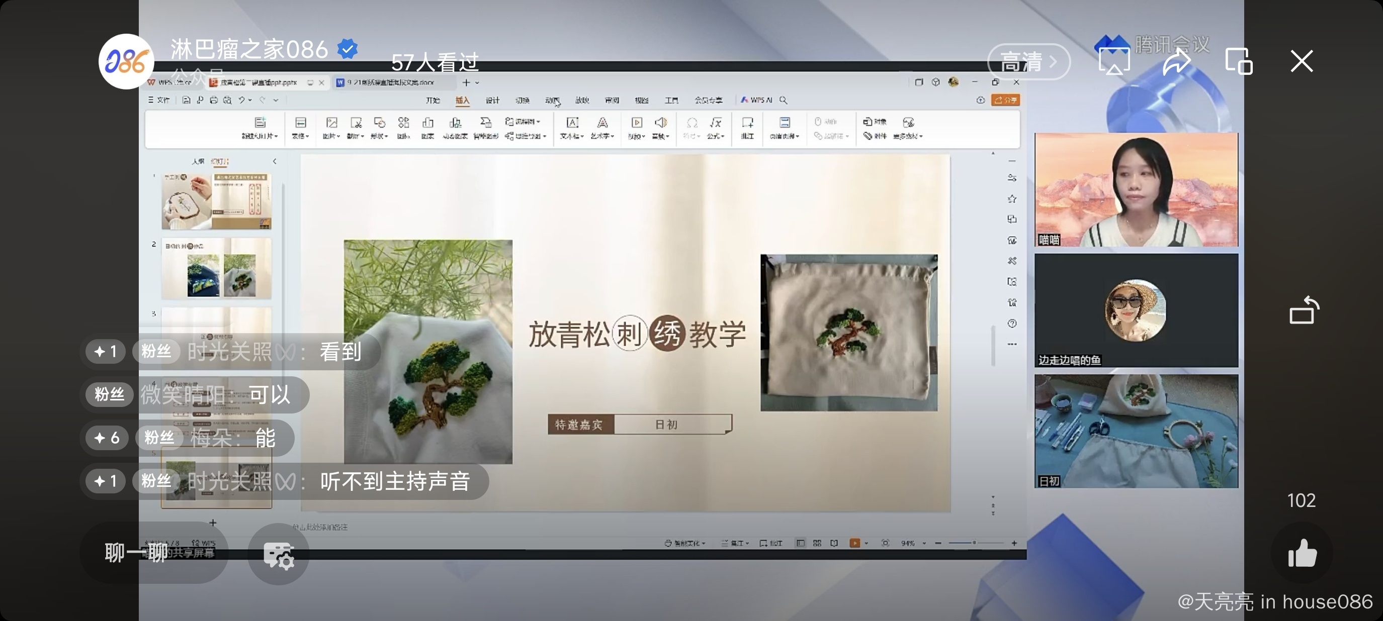Tap the +6 badge beside 梅朵
Image resolution: width=1383 pixels, height=621 pixels.
pos(106,438)
